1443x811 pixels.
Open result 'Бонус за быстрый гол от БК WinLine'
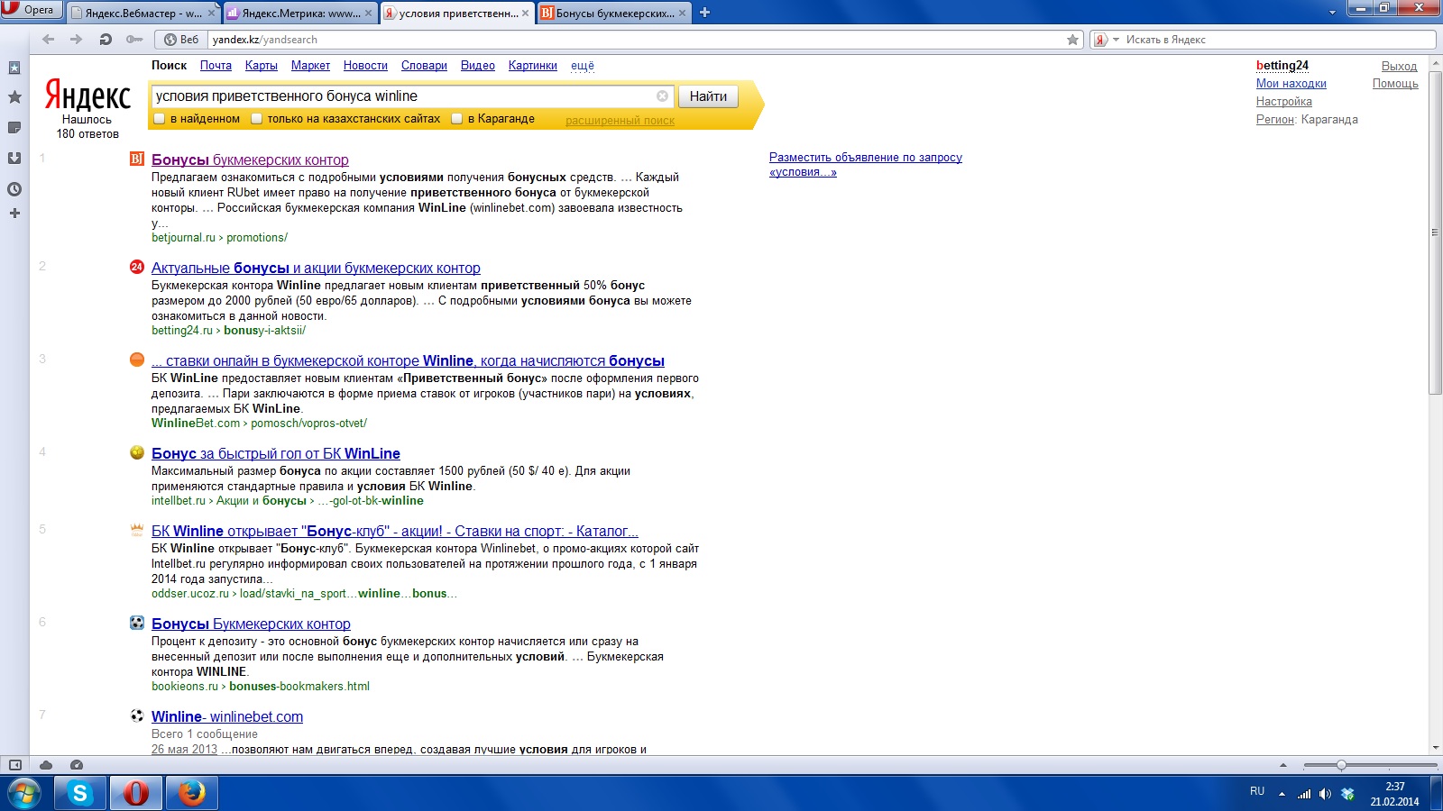(276, 453)
